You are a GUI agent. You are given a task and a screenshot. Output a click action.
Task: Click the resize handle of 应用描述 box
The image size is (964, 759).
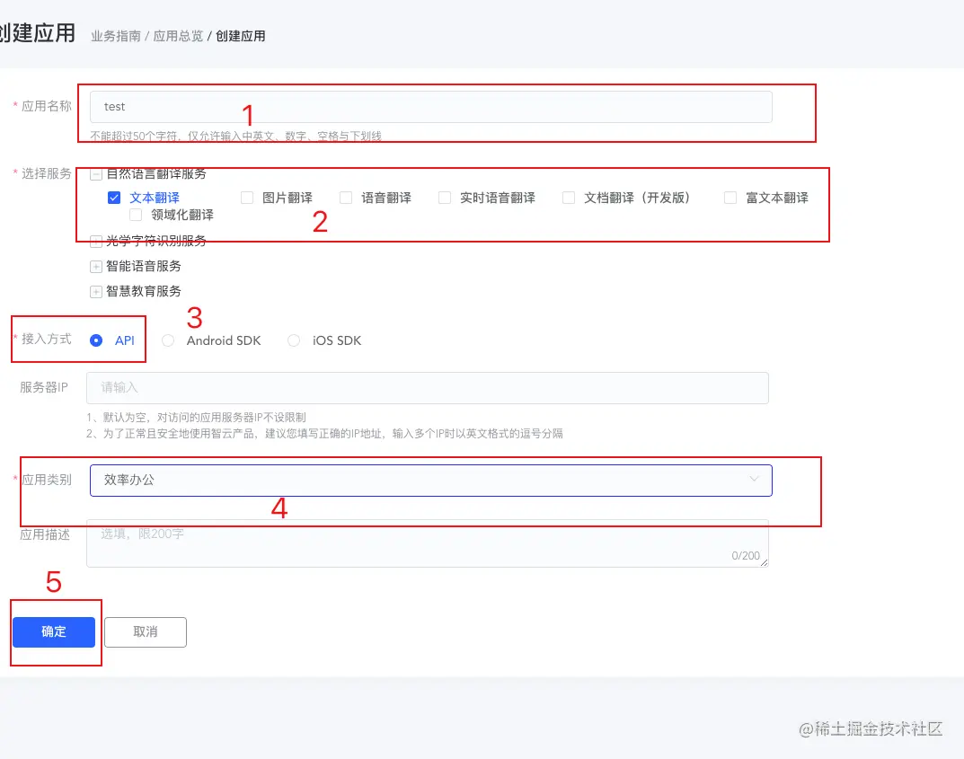(x=765, y=562)
